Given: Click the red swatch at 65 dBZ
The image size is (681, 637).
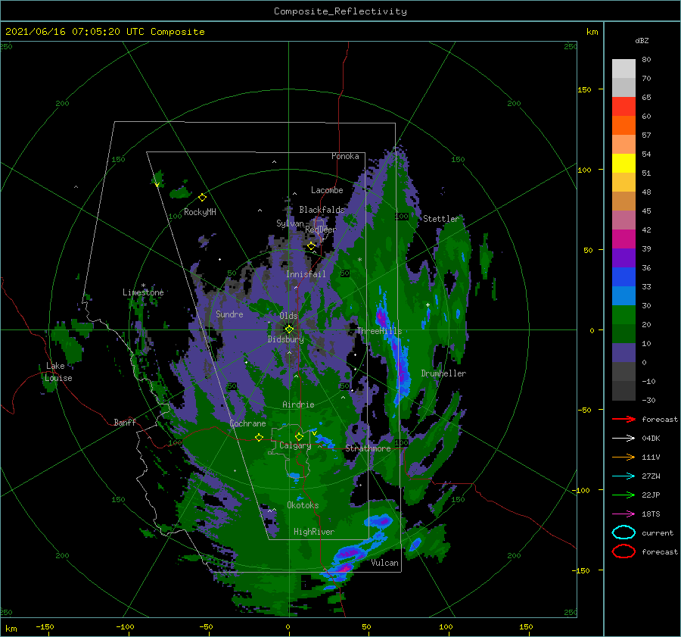Looking at the screenshot, I should coord(623,106).
